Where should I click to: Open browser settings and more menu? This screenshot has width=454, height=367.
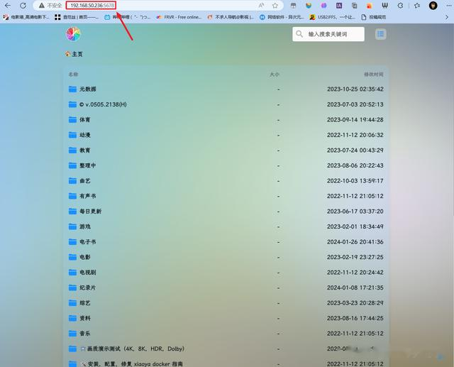click(x=448, y=6)
